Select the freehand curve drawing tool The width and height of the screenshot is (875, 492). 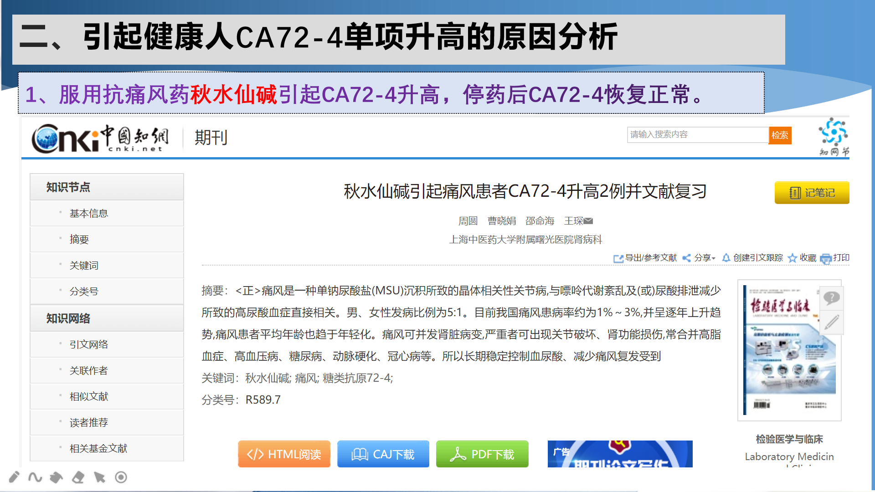pyautogui.click(x=35, y=477)
